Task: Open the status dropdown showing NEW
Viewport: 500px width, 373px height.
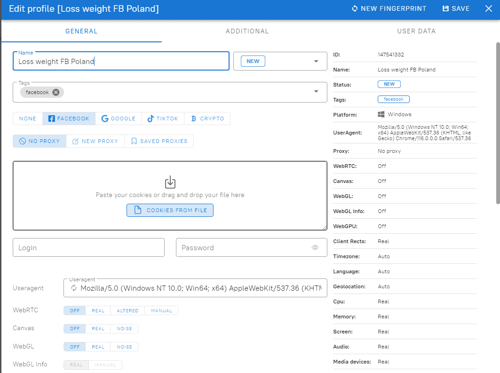Action: (316, 61)
